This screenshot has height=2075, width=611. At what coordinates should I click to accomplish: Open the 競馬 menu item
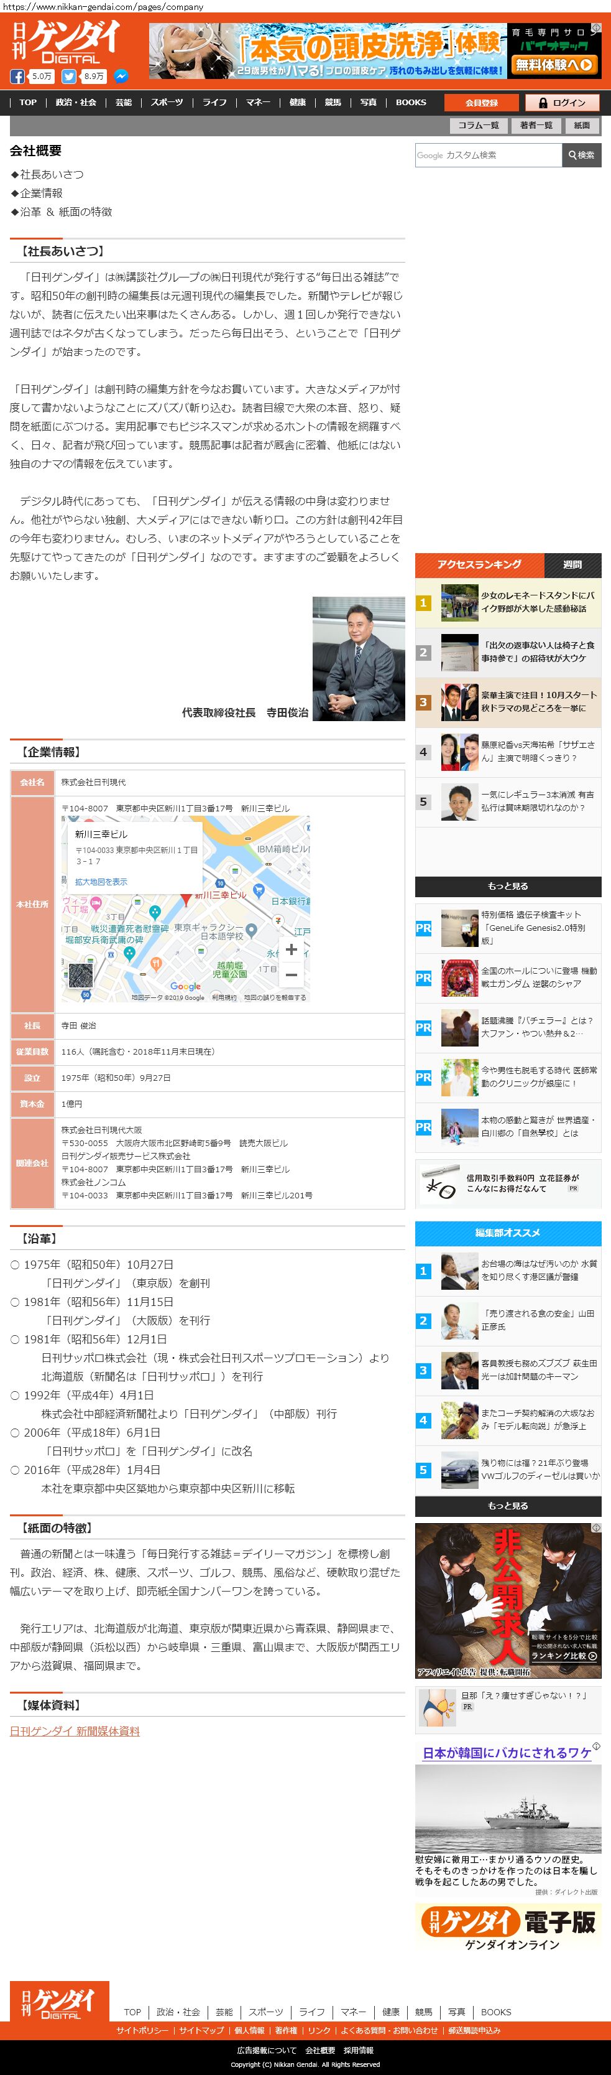[333, 102]
